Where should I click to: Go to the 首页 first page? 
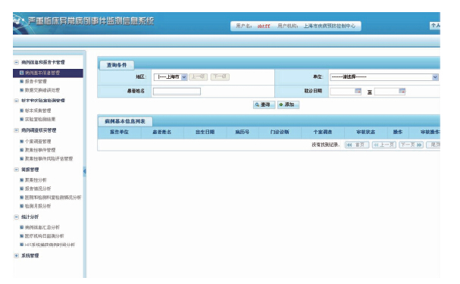tap(357, 145)
